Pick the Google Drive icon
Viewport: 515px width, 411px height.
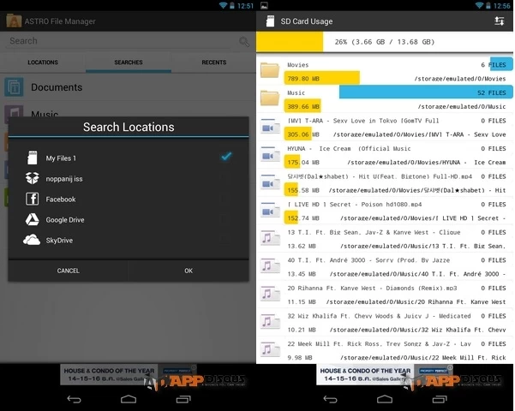point(33,219)
